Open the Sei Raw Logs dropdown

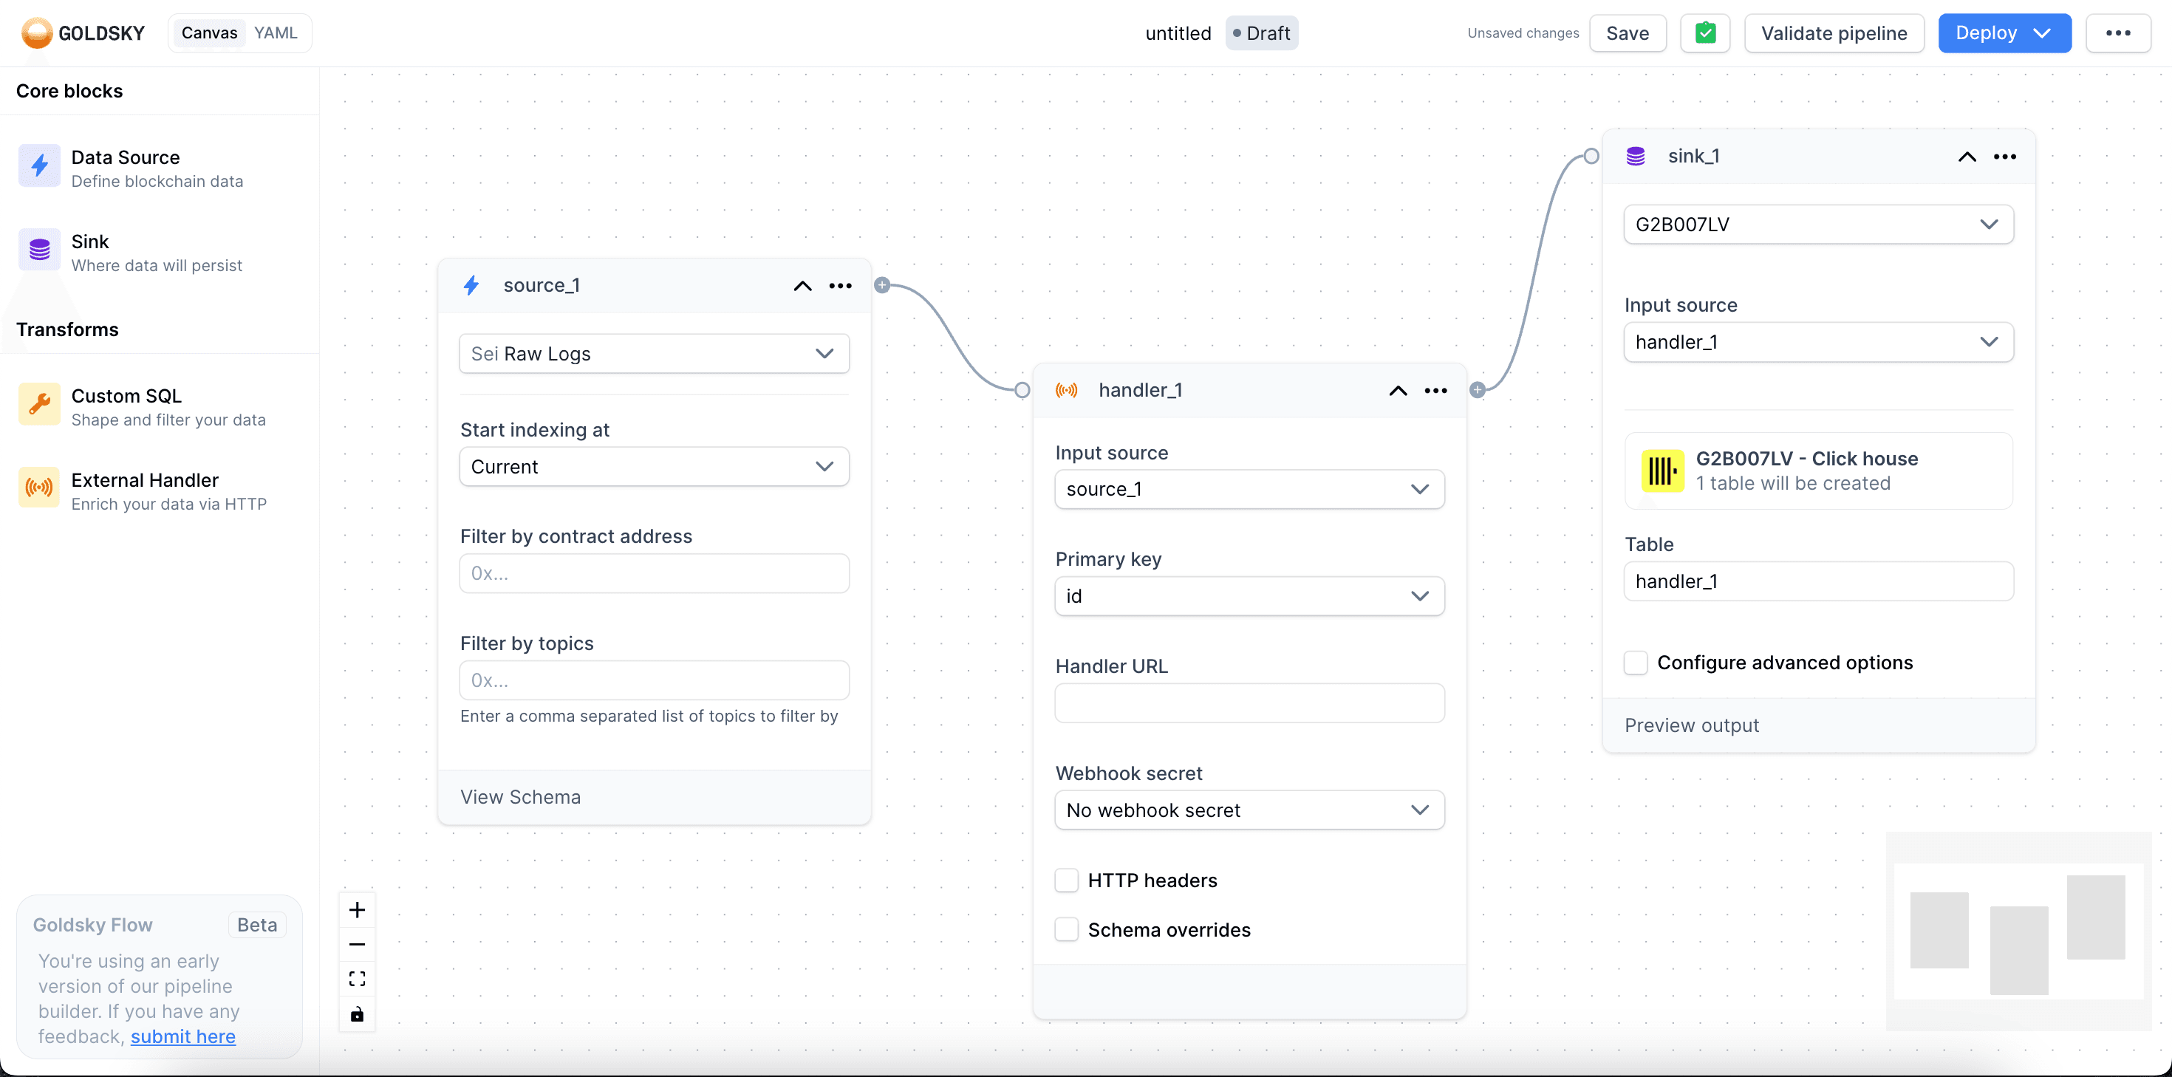point(654,353)
